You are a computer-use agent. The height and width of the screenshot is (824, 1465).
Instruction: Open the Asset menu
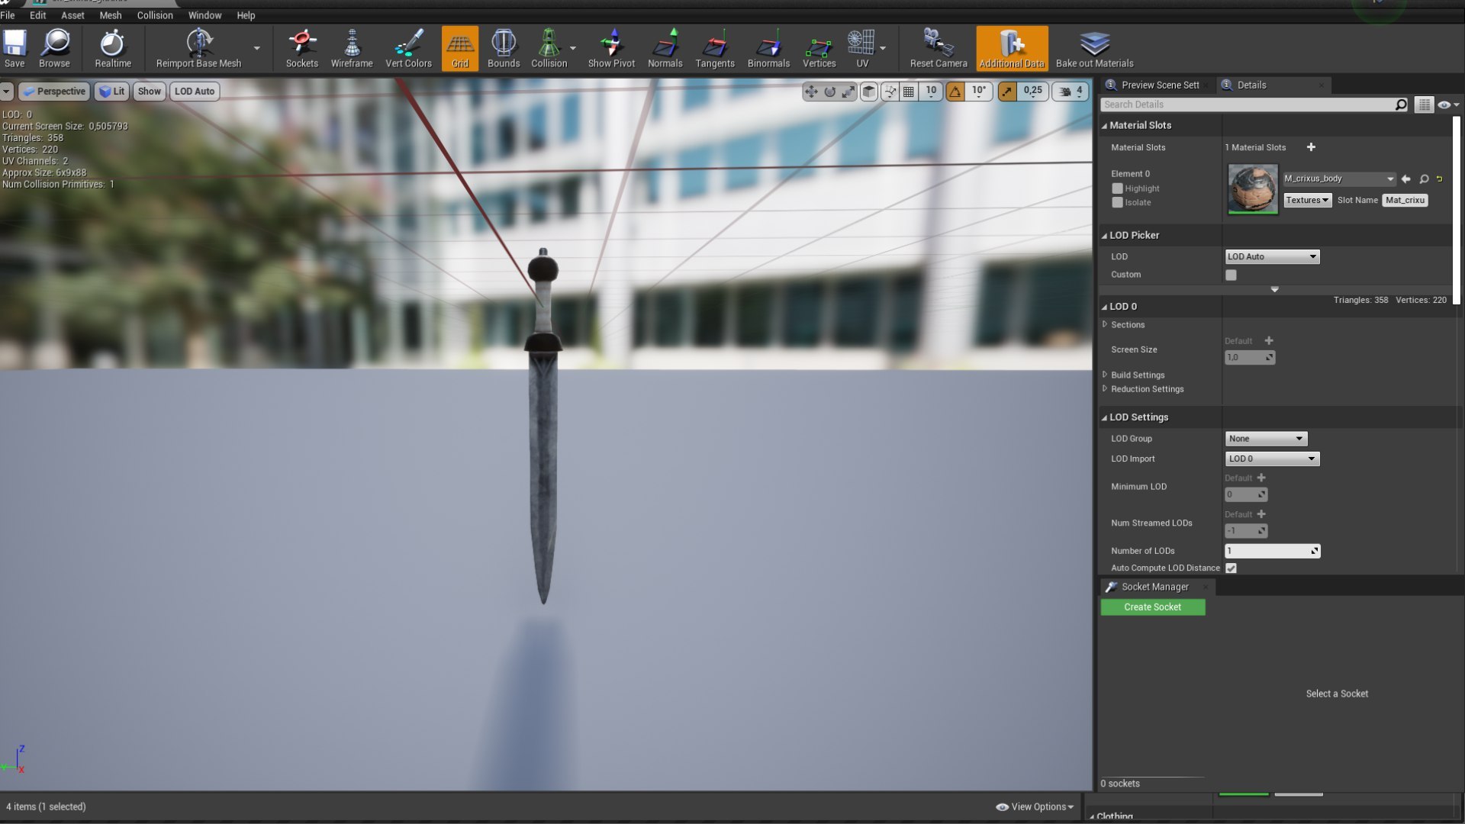pyautogui.click(x=72, y=15)
